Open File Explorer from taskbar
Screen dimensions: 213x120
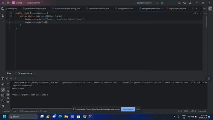(66, 117)
